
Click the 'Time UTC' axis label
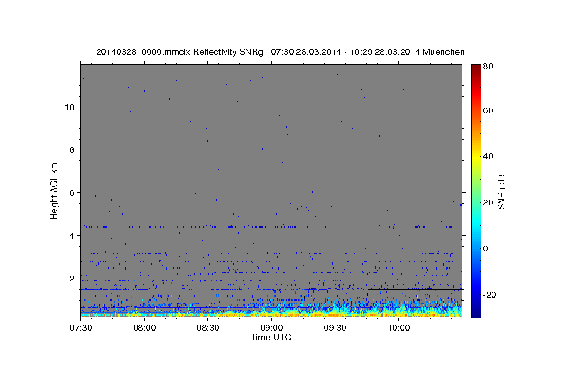pyautogui.click(x=271, y=337)
